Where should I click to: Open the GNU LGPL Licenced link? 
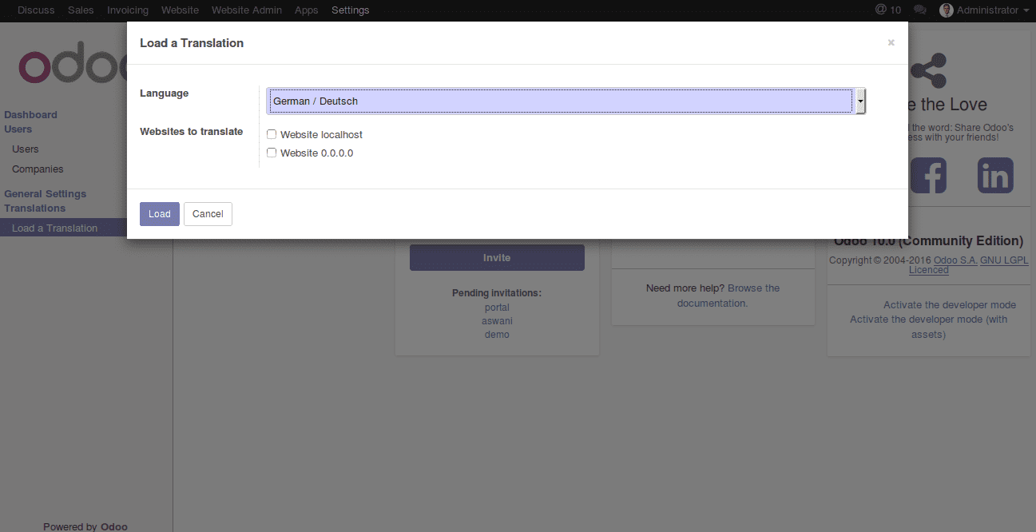click(969, 265)
